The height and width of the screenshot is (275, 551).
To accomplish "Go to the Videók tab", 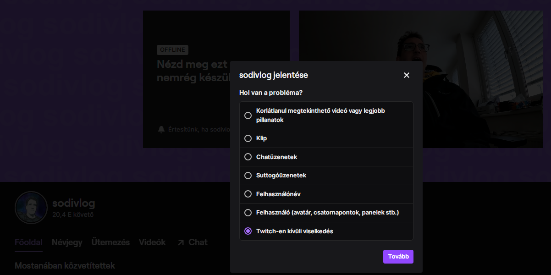I will click(152, 242).
